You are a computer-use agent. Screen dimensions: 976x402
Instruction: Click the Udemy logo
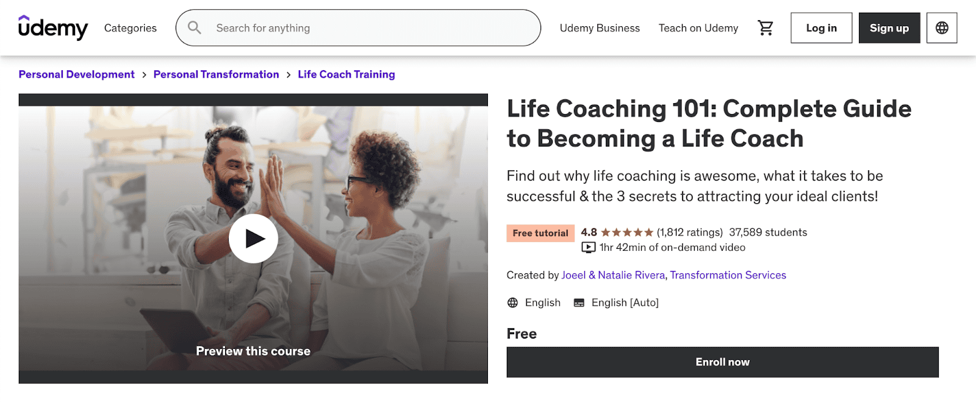(53, 27)
